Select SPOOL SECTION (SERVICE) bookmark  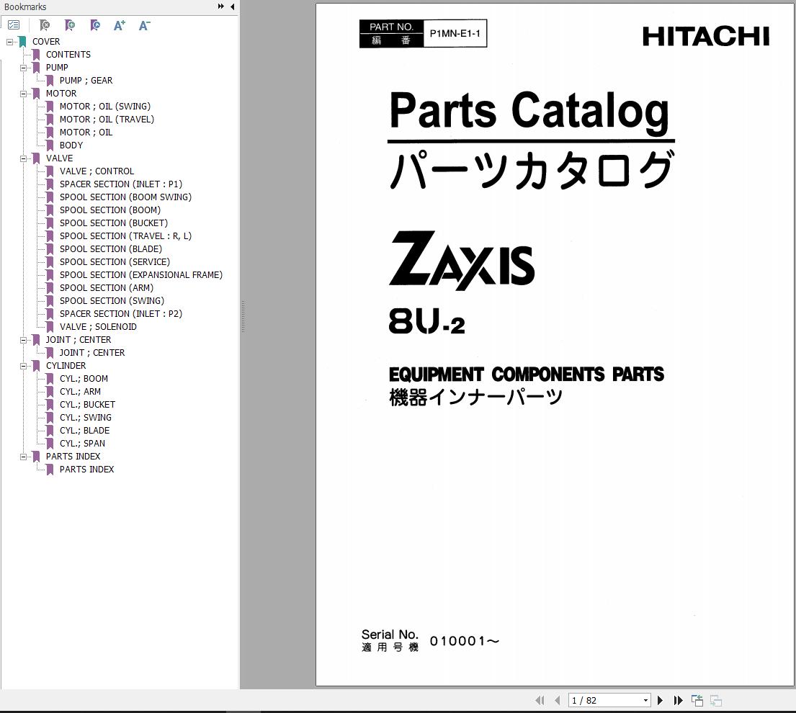(x=115, y=262)
